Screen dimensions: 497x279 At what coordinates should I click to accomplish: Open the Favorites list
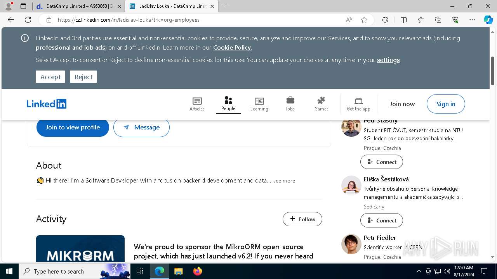pyautogui.click(x=421, y=20)
